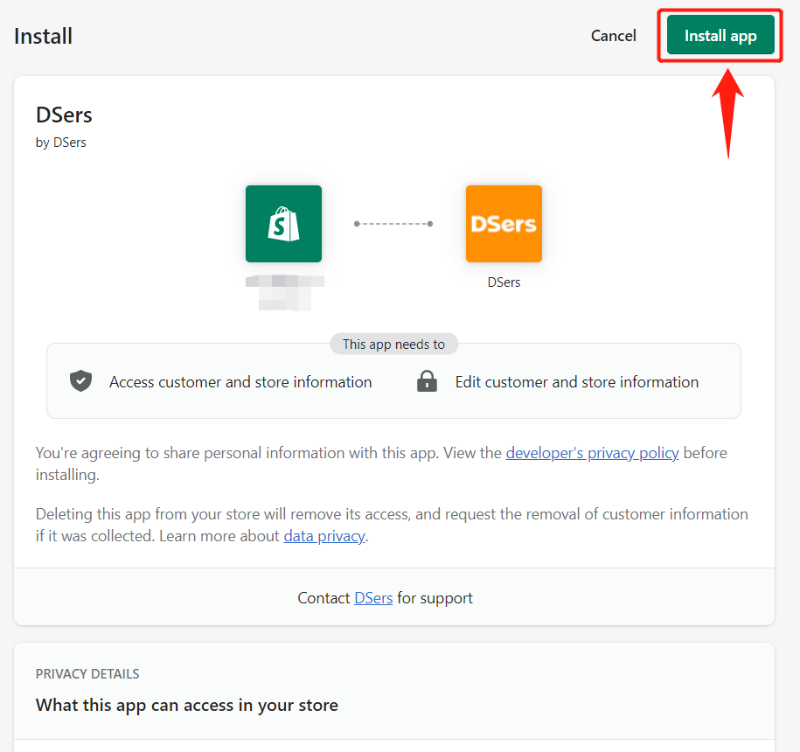Open the developer's privacy policy link
The image size is (800, 752).
tap(592, 453)
